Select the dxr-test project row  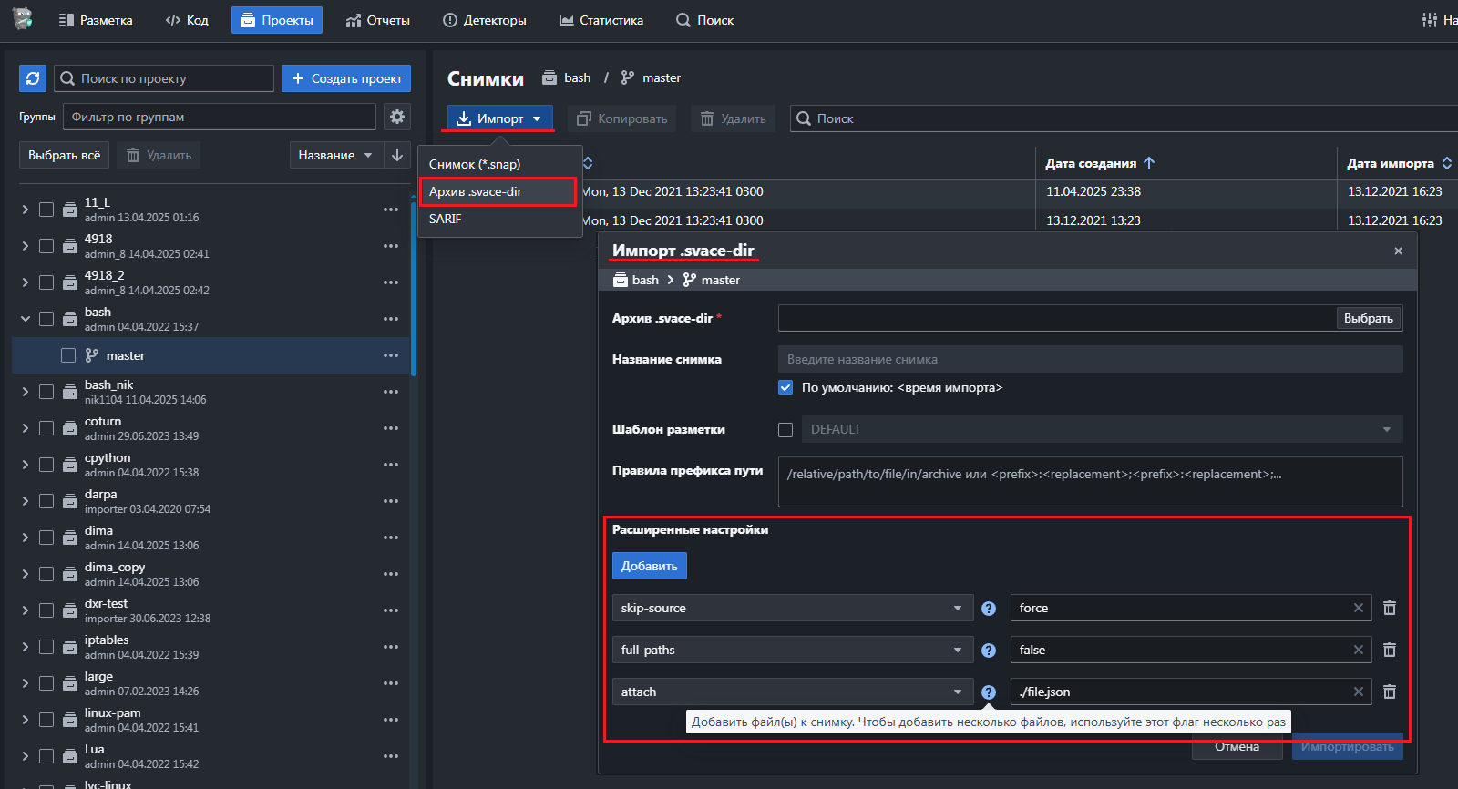tap(211, 610)
